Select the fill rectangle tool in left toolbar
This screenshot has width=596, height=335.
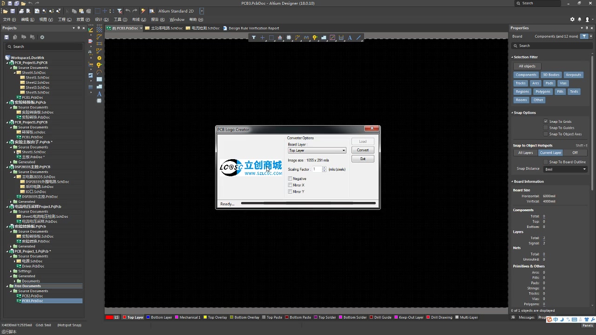click(99, 80)
